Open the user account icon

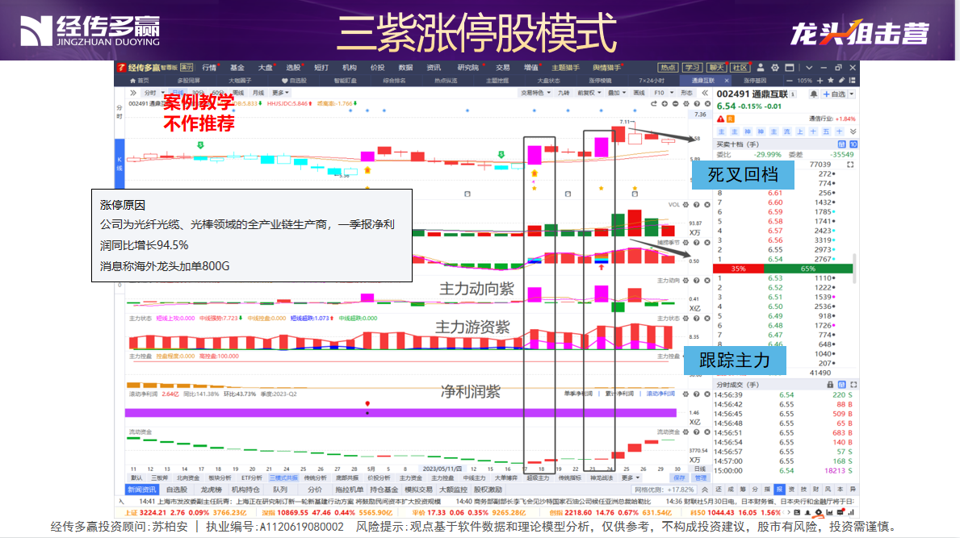[x=761, y=68]
